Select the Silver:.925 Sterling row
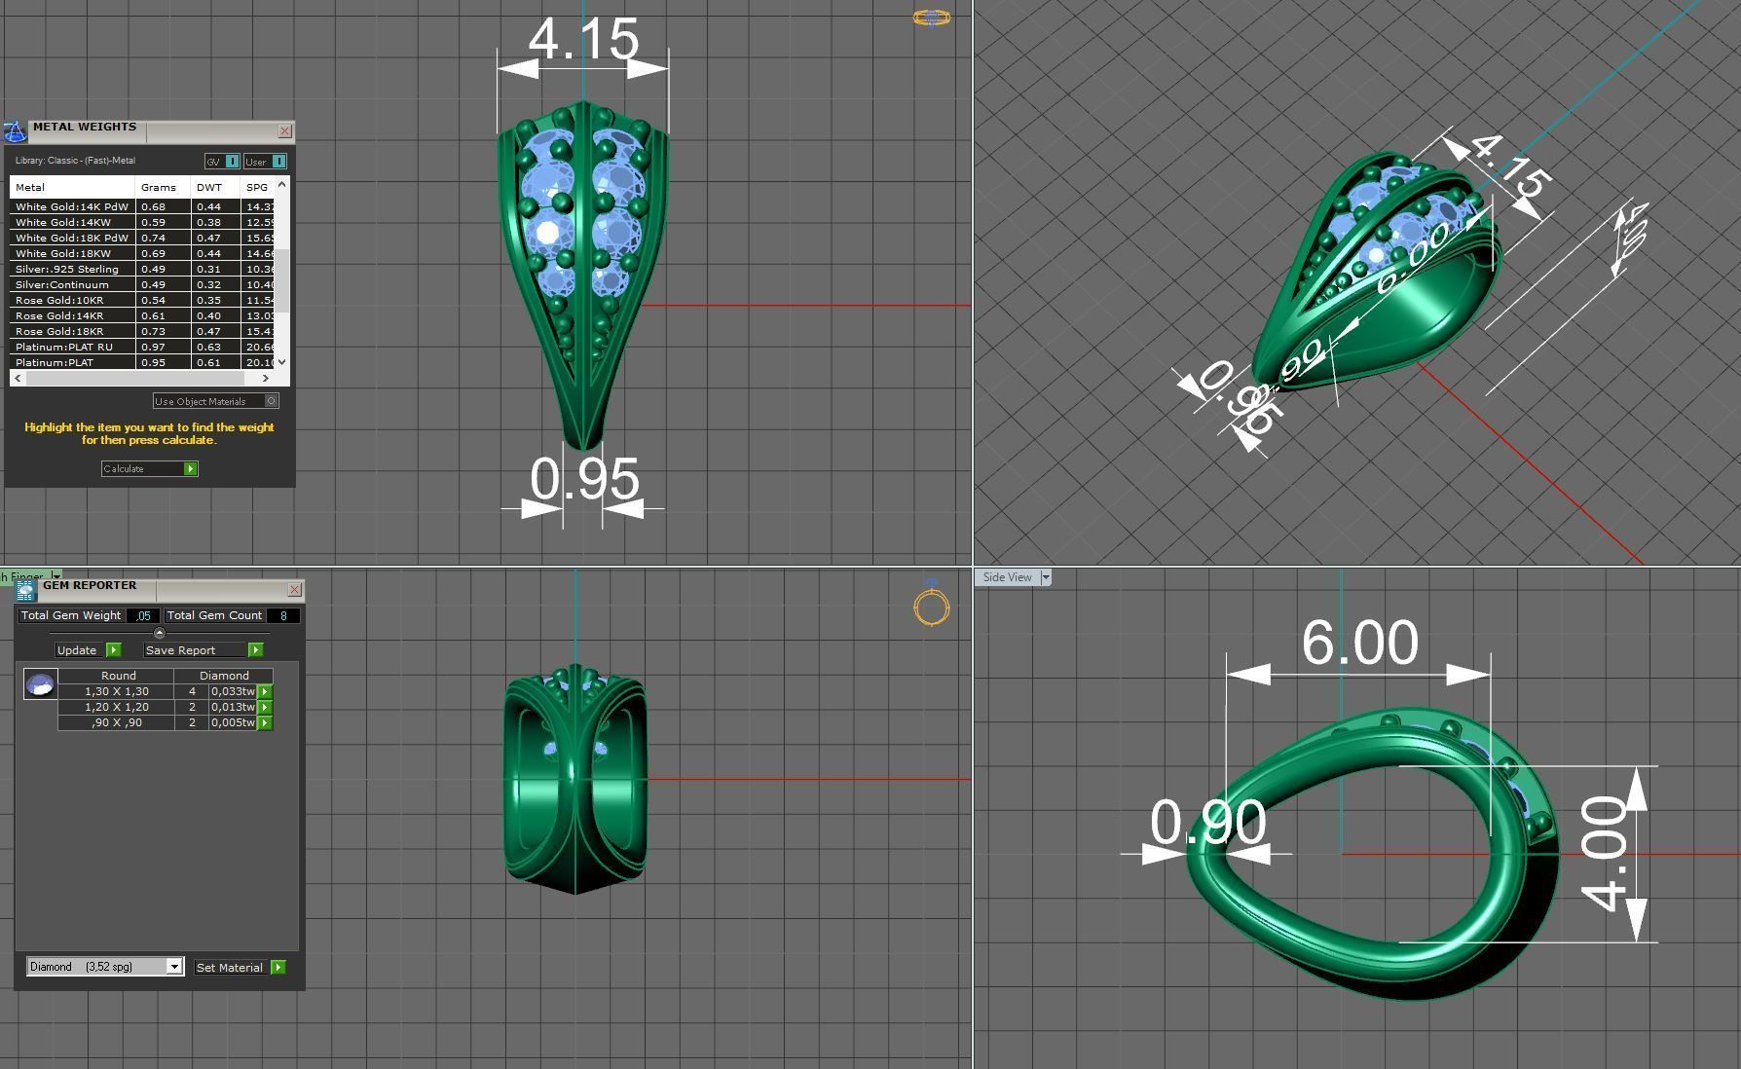The image size is (1741, 1069). 142,269
